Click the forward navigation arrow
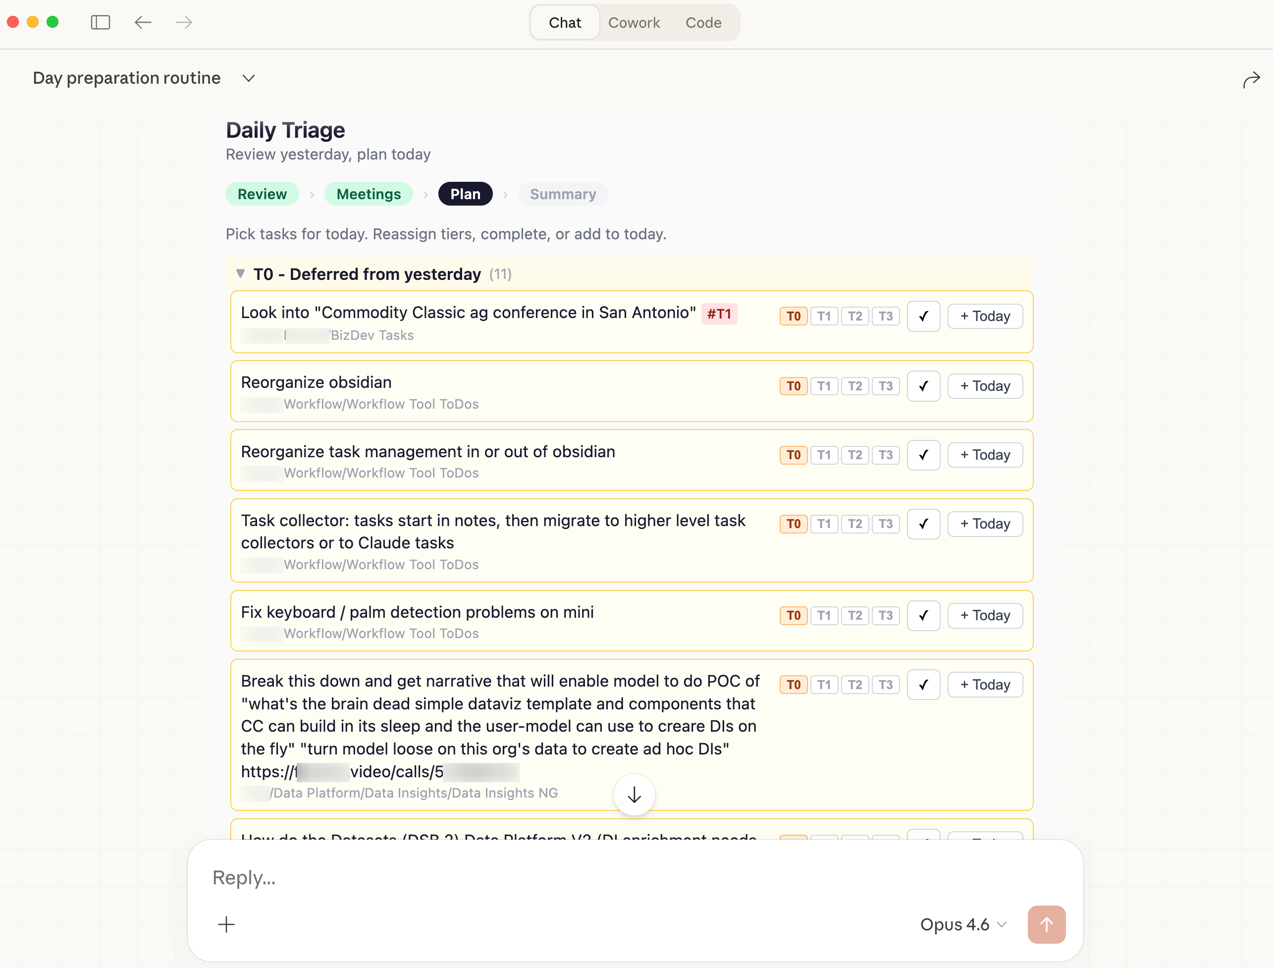The height and width of the screenshot is (968, 1273). coord(184,22)
